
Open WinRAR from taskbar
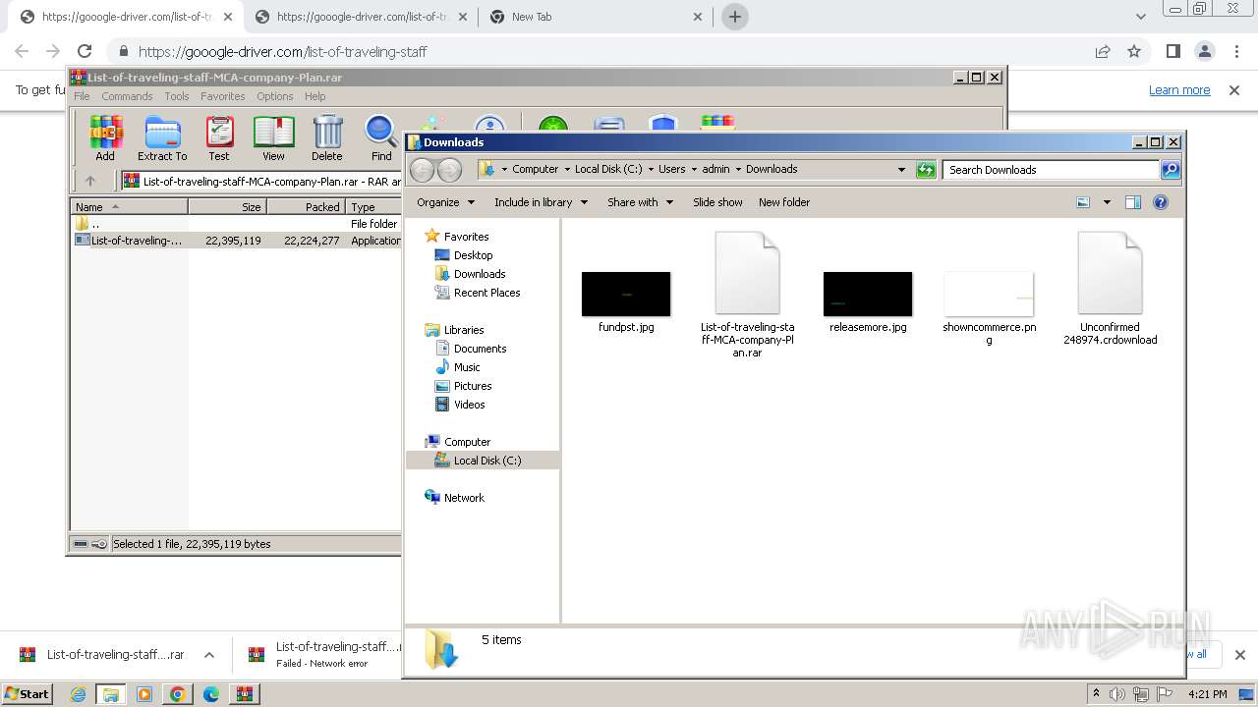(x=244, y=694)
